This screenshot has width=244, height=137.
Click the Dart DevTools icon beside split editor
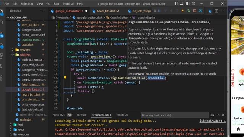(x=210, y=11)
